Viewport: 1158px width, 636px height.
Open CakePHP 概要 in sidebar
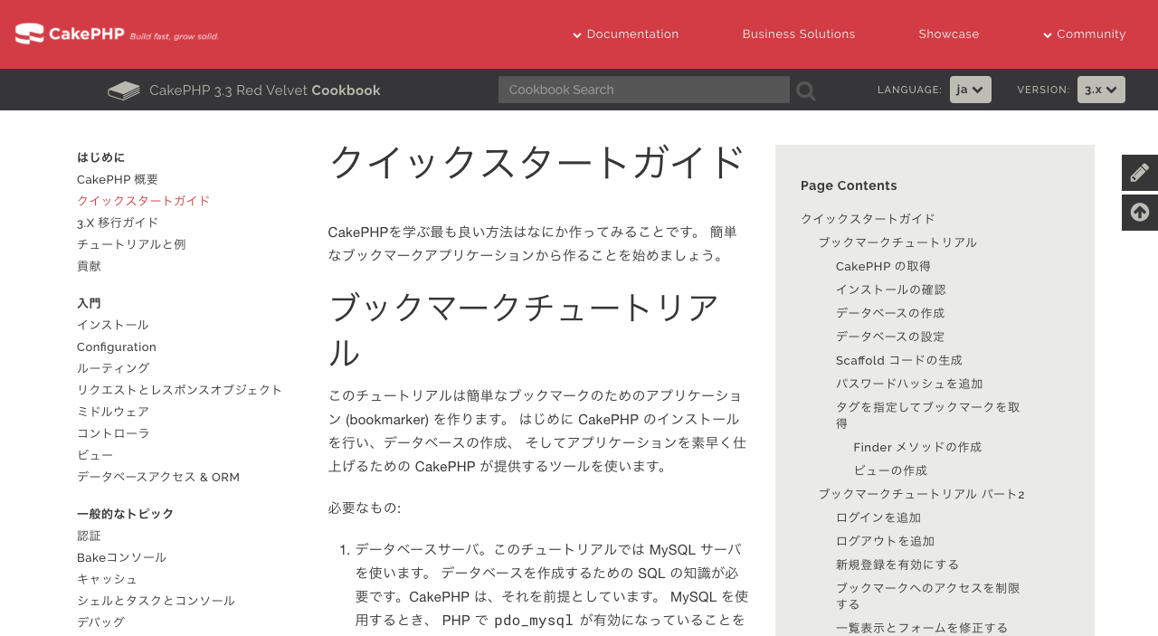pos(118,179)
